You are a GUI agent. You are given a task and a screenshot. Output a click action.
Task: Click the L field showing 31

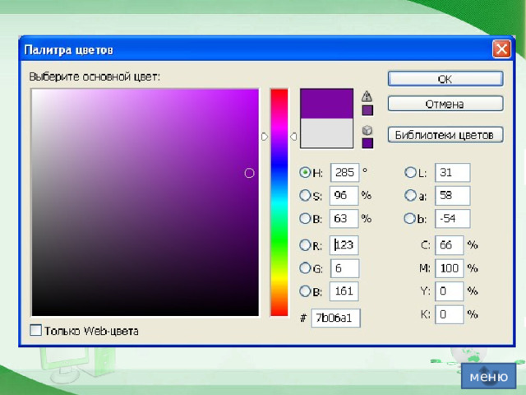(x=453, y=172)
